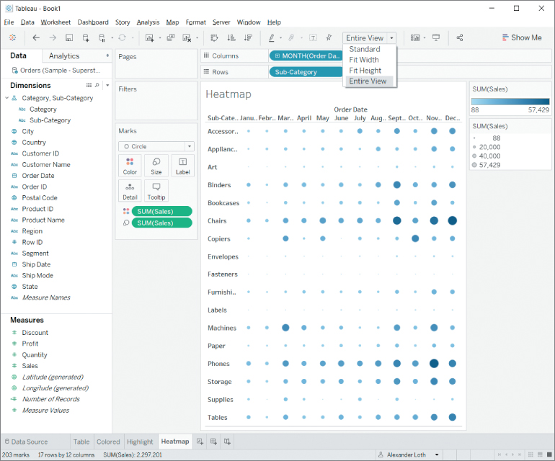Viewport: 555px width, 461px height.
Task: Switch to the Colored sheet tab
Action: 108,442
